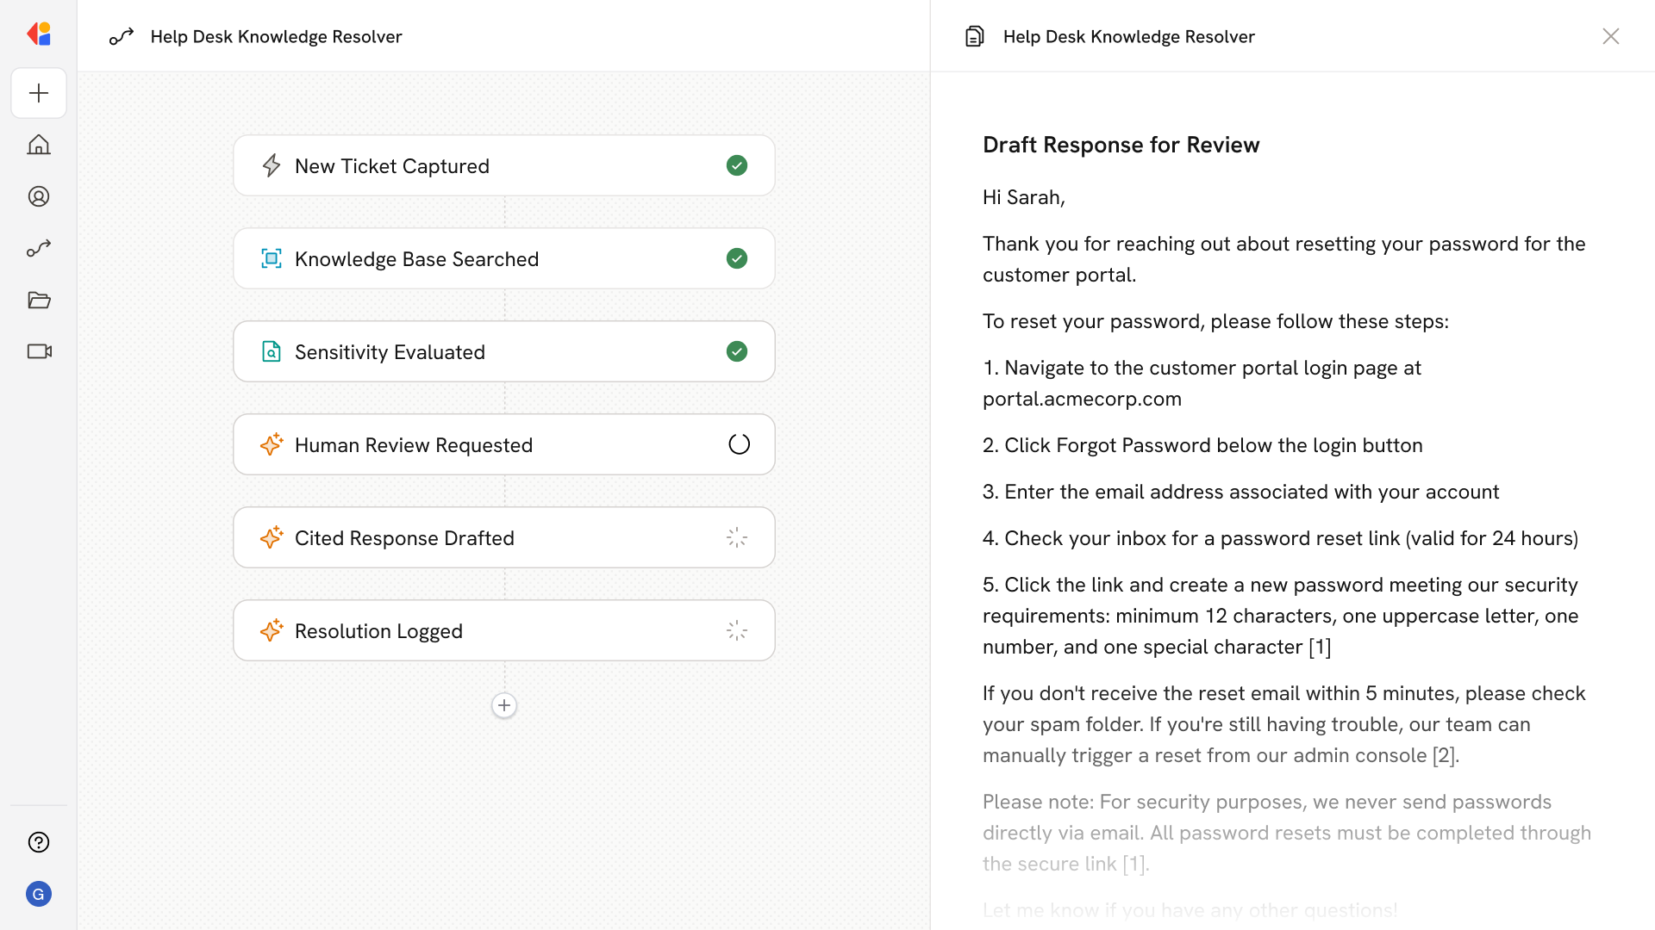This screenshot has width=1655, height=930.
Task: Open the Workflows link icon in the sidebar
Action: click(x=39, y=248)
